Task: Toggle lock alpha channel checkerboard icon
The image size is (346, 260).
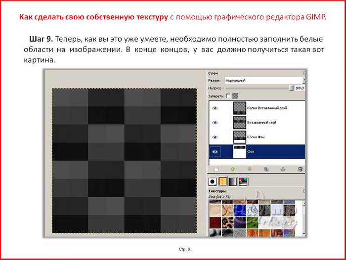Action: pos(235,96)
